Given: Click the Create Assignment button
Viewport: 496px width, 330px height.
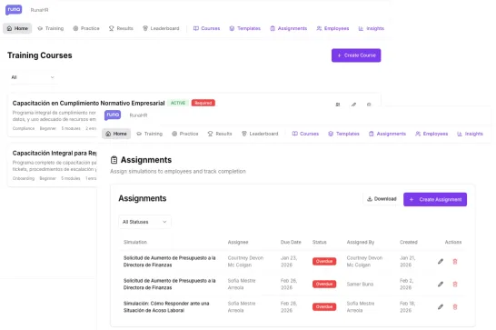Looking at the screenshot, I should click(x=435, y=199).
